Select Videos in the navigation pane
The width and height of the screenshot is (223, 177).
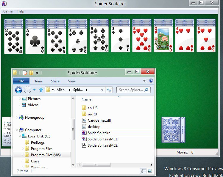coord(33,105)
